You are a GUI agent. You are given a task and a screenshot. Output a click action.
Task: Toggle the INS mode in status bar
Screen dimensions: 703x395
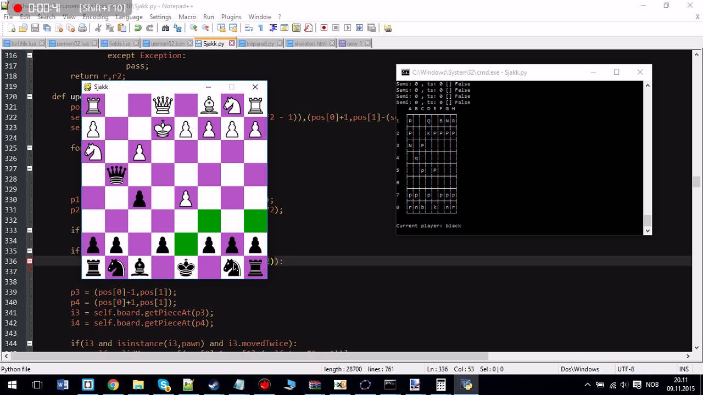coord(684,369)
